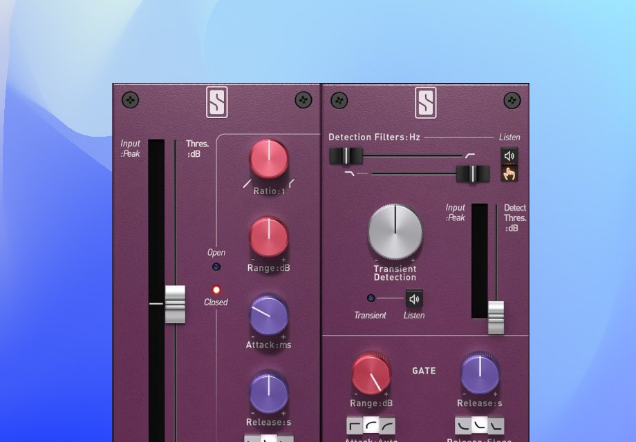Viewport: 636px width, 442px height.
Task: Click the Detect Thres. dB fader handle
Action: [x=496, y=318]
